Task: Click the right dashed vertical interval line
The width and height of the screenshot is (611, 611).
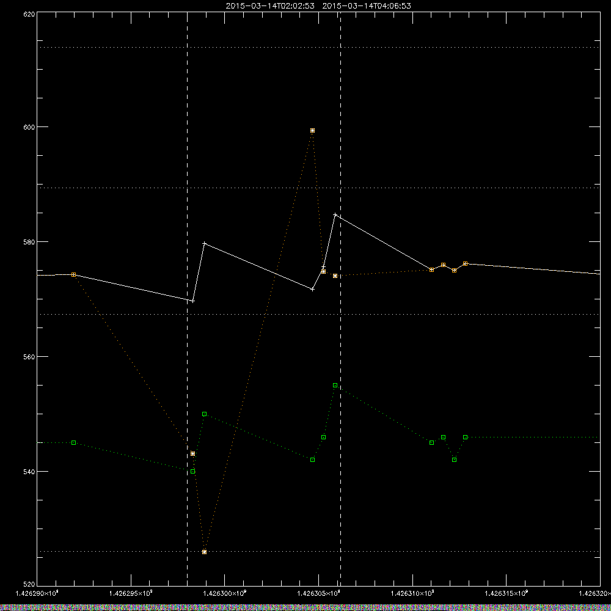Action: click(340, 299)
